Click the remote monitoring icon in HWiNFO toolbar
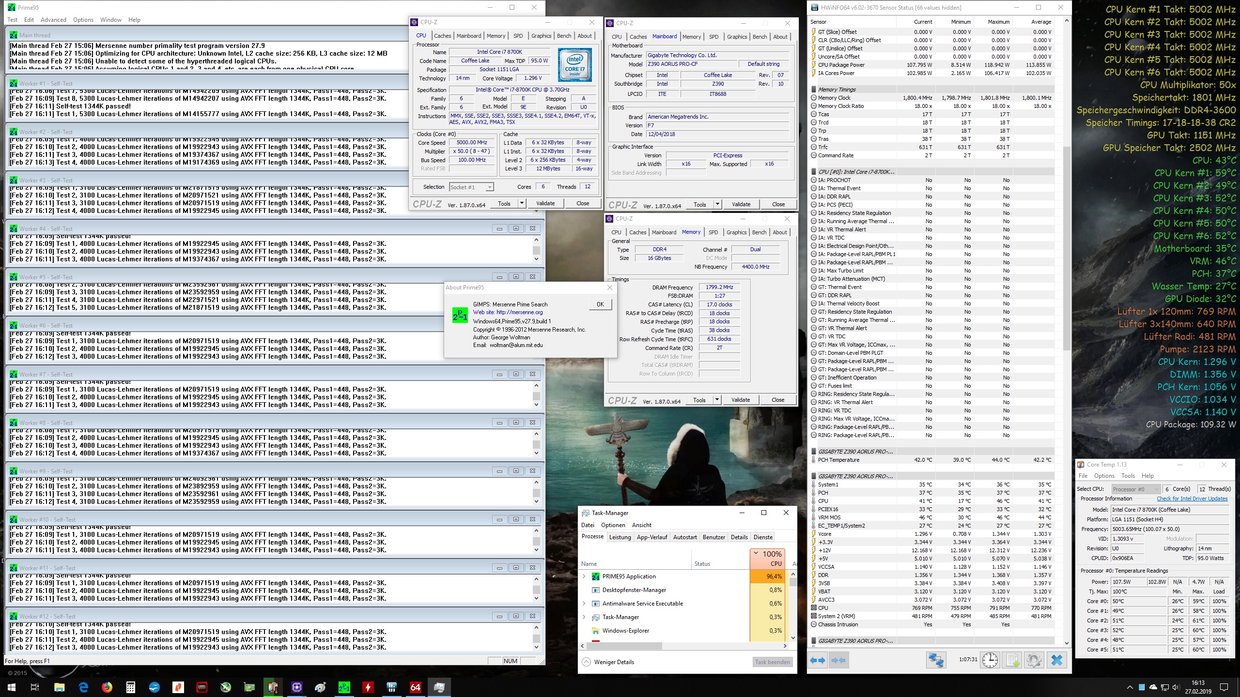The width and height of the screenshot is (1240, 697). pyautogui.click(x=937, y=661)
